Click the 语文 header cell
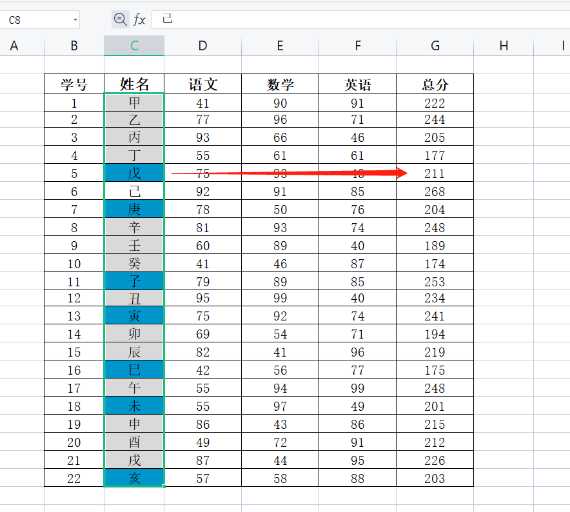The height and width of the screenshot is (512, 570). (203, 84)
